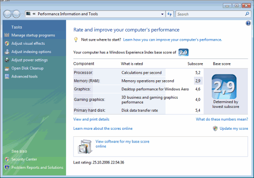Click the Manage startup programs icon

pyautogui.click(x=7, y=35)
